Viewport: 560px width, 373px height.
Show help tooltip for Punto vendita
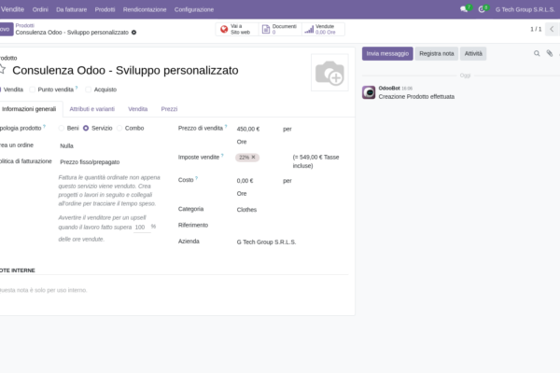77,88
